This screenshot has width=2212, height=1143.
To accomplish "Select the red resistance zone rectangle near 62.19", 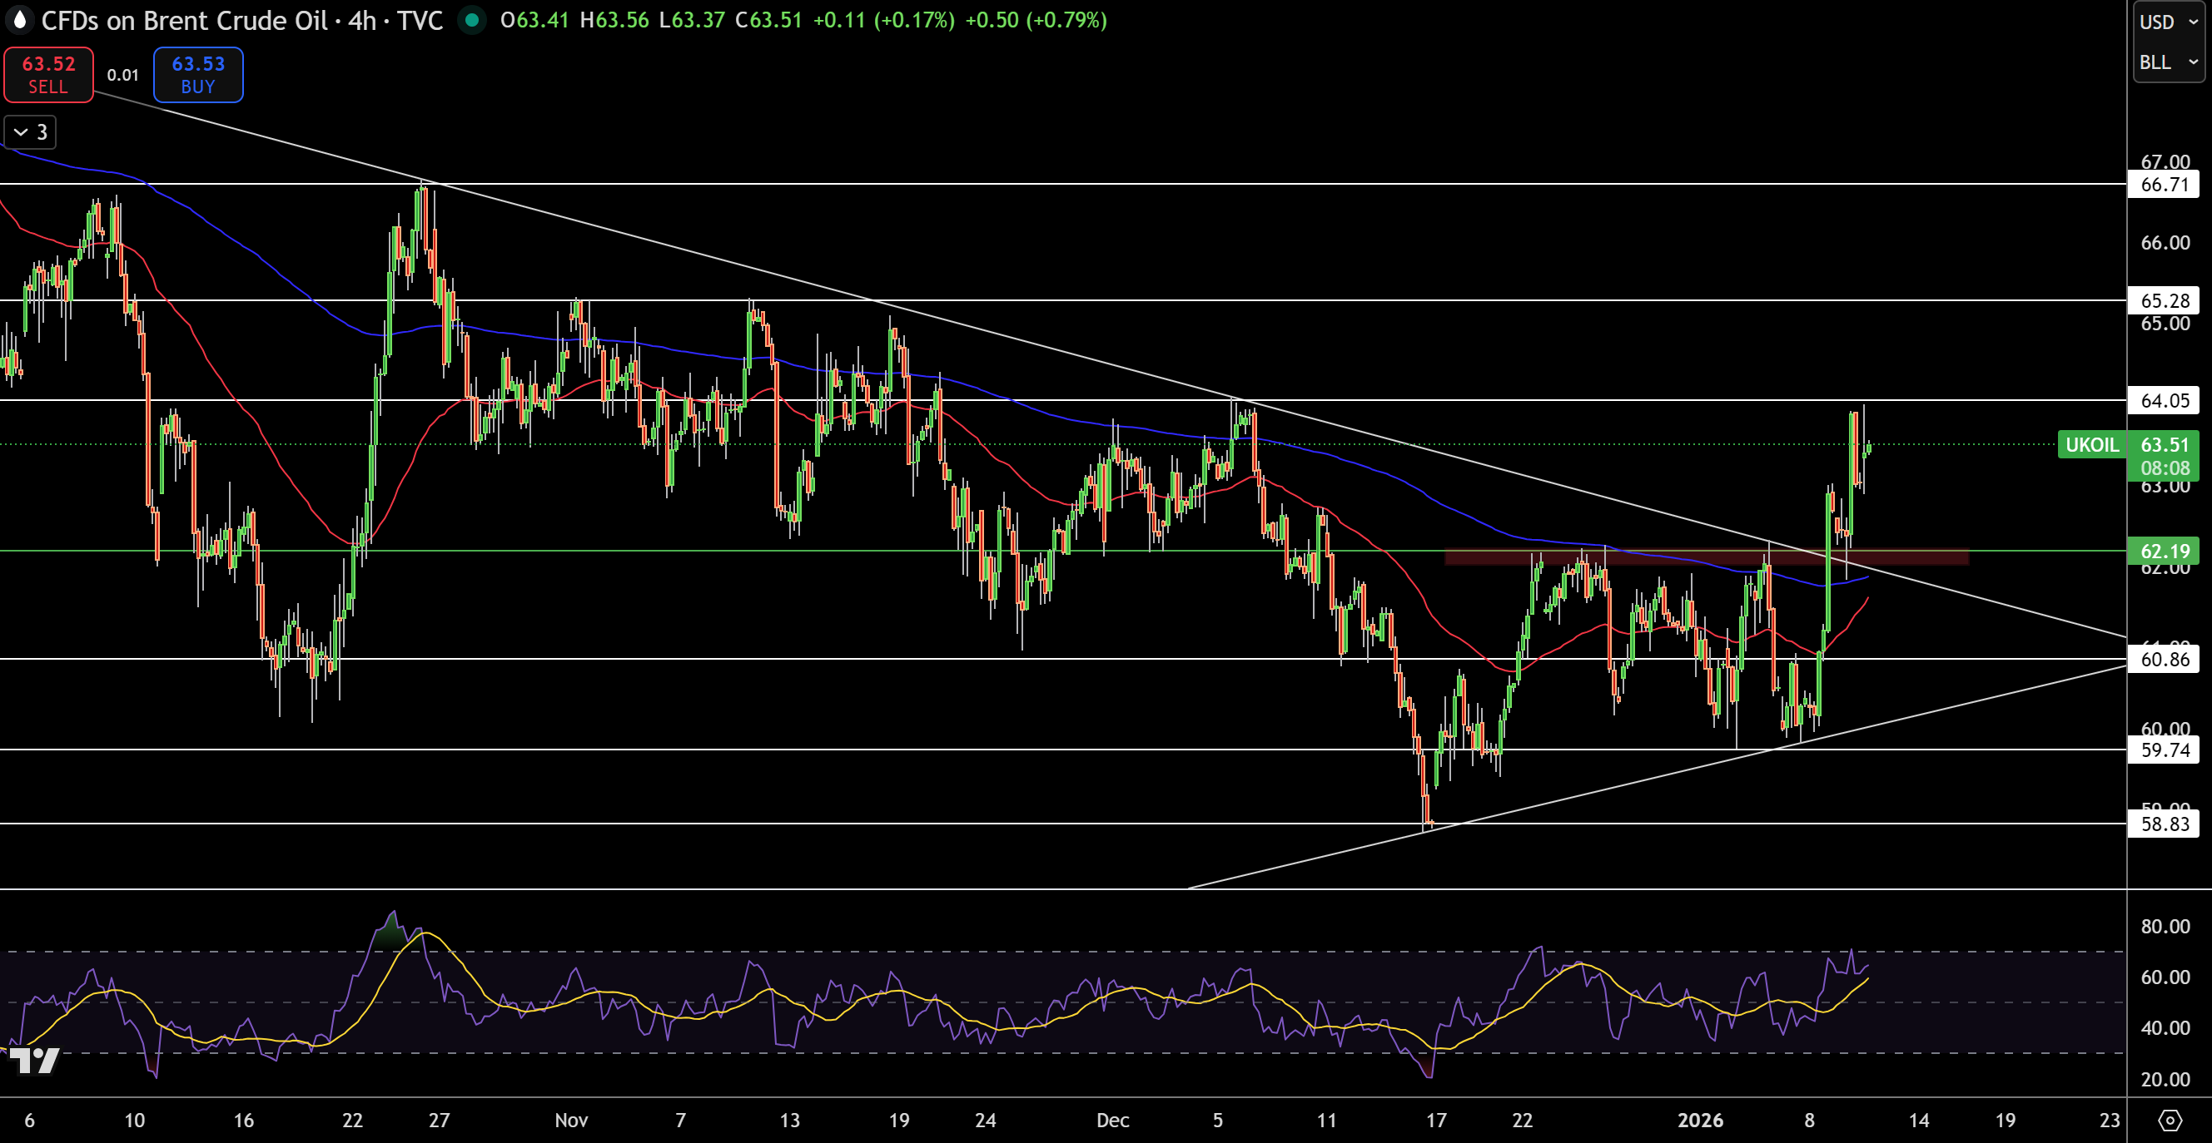I will (1706, 557).
